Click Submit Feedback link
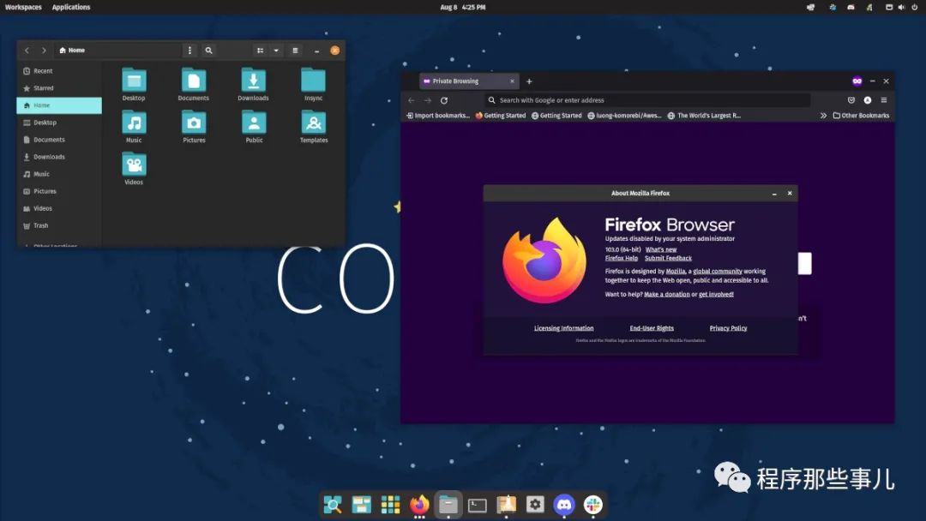The image size is (926, 521). [668, 259]
